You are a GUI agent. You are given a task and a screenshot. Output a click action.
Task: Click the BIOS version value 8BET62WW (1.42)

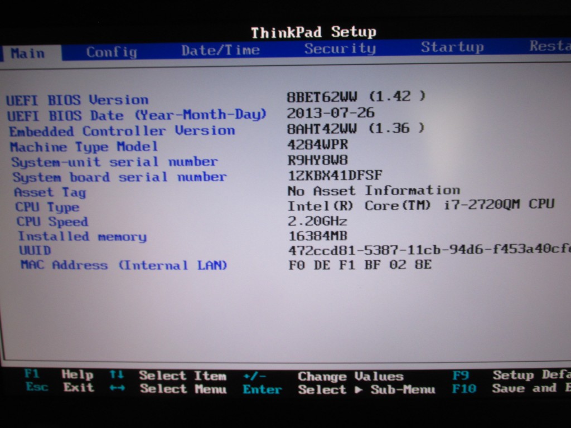click(356, 96)
